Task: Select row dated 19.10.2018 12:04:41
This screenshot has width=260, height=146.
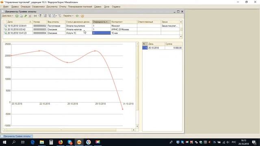Action: coord(91,26)
